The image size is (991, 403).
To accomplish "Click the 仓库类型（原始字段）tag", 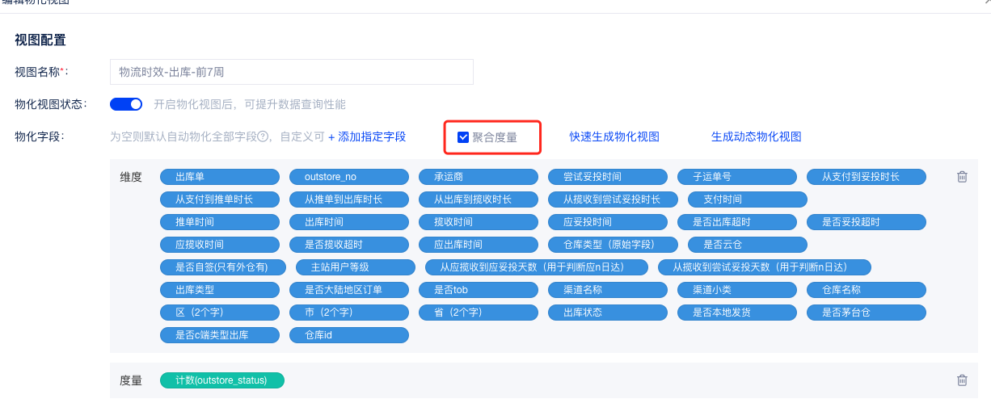I will coord(608,245).
